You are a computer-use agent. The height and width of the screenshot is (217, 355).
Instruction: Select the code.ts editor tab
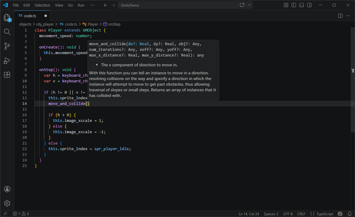click(x=30, y=15)
